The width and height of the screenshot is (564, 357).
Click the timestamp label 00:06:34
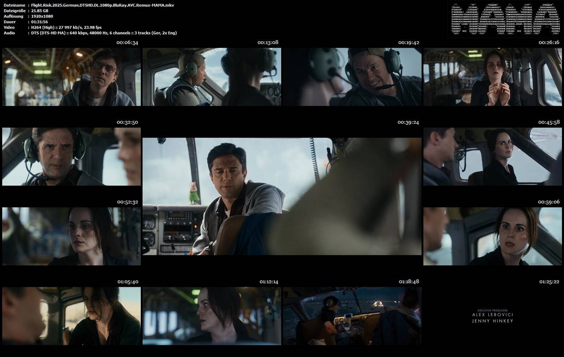point(127,43)
